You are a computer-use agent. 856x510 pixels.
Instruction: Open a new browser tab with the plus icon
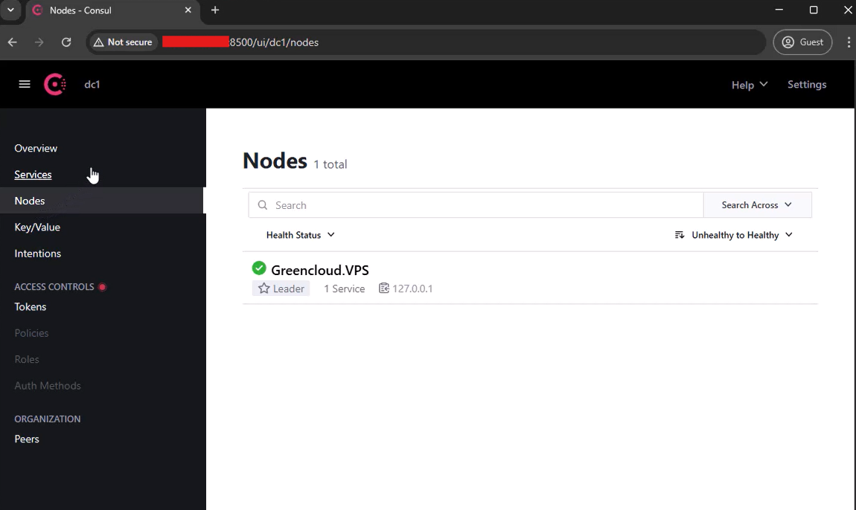pos(215,10)
